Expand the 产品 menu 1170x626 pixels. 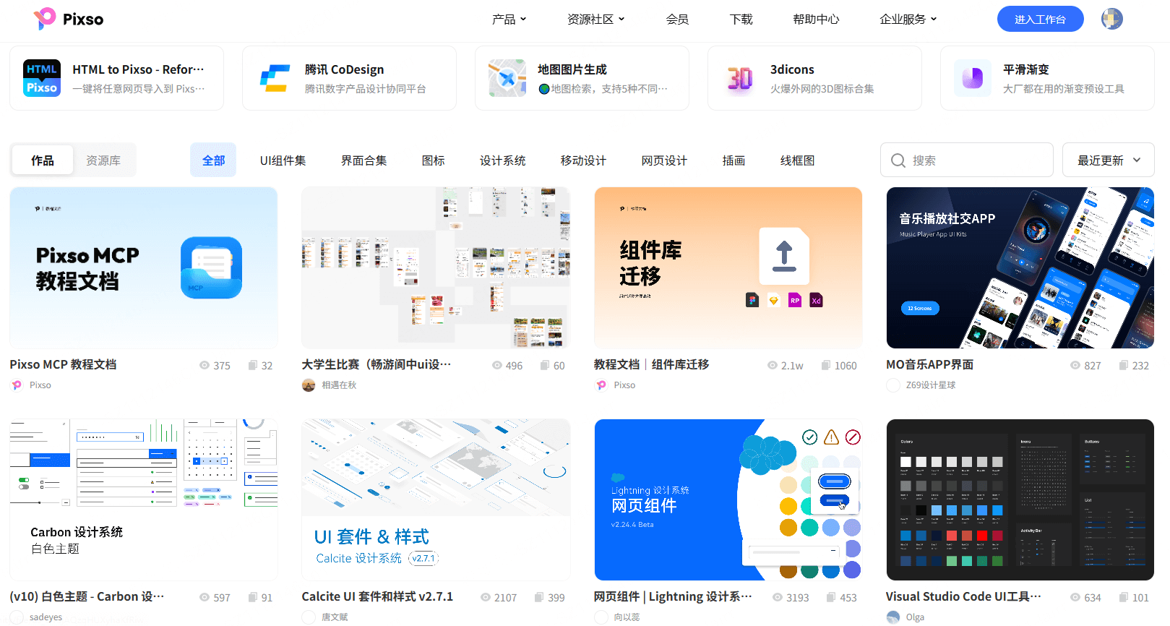(x=509, y=20)
